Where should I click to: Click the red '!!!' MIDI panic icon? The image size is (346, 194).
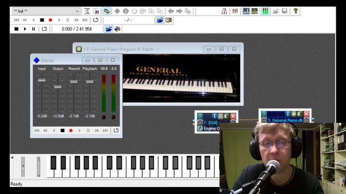pyautogui.click(x=235, y=11)
